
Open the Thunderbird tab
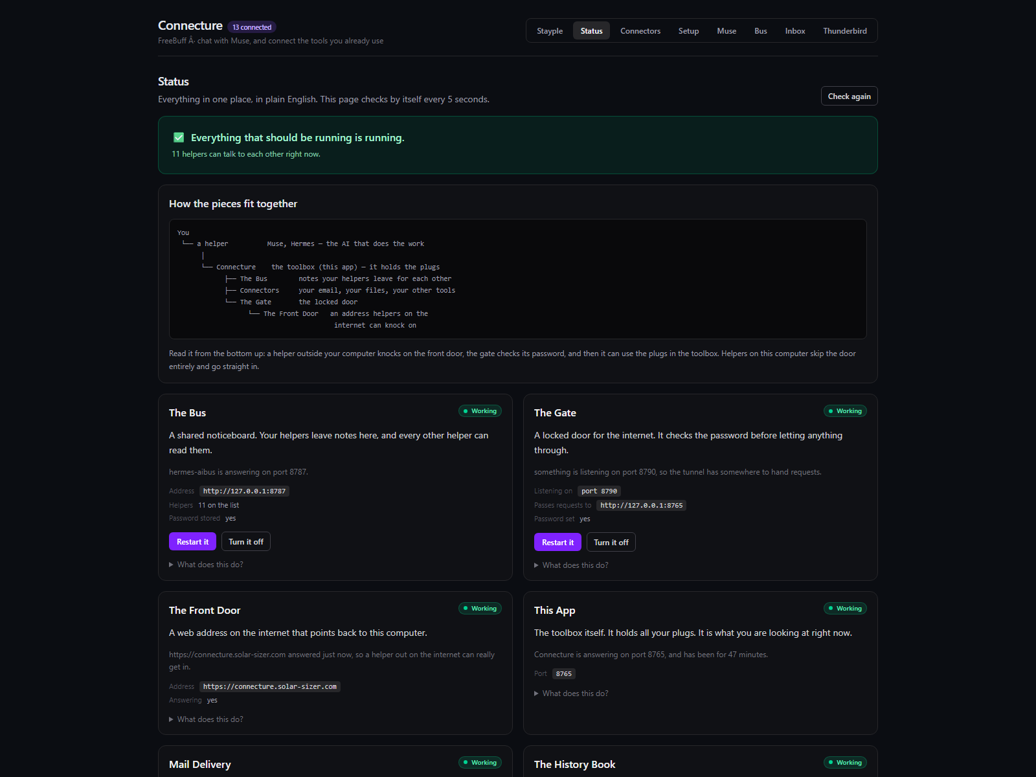point(845,31)
